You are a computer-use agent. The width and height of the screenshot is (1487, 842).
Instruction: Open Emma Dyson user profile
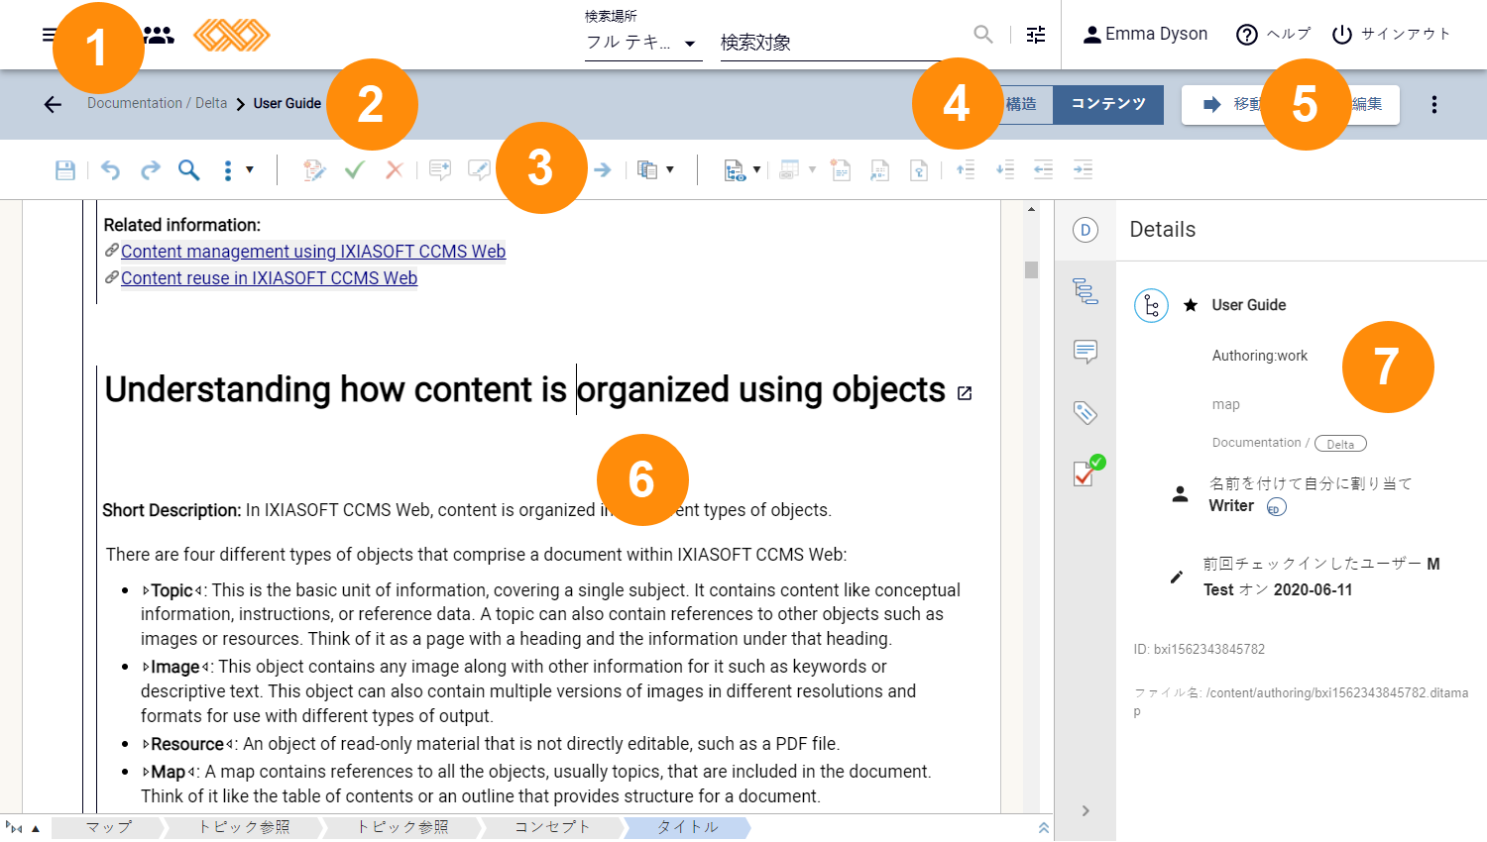coord(1145,35)
